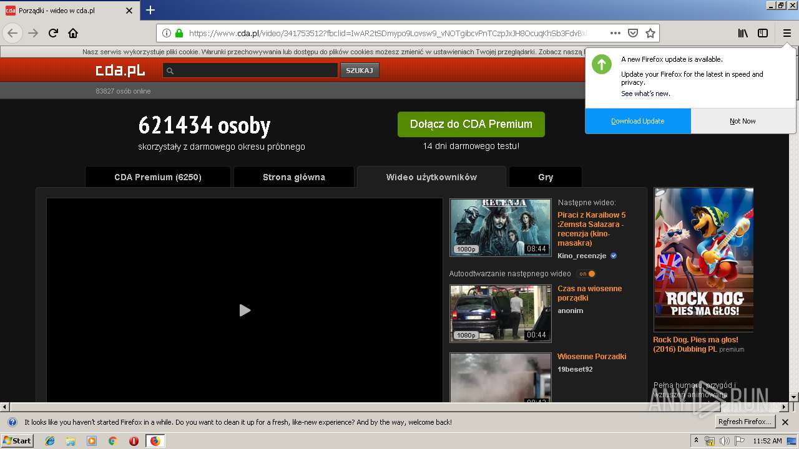This screenshot has height=449, width=799.
Task: Click the Refresh Firefox button
Action: (x=745, y=422)
